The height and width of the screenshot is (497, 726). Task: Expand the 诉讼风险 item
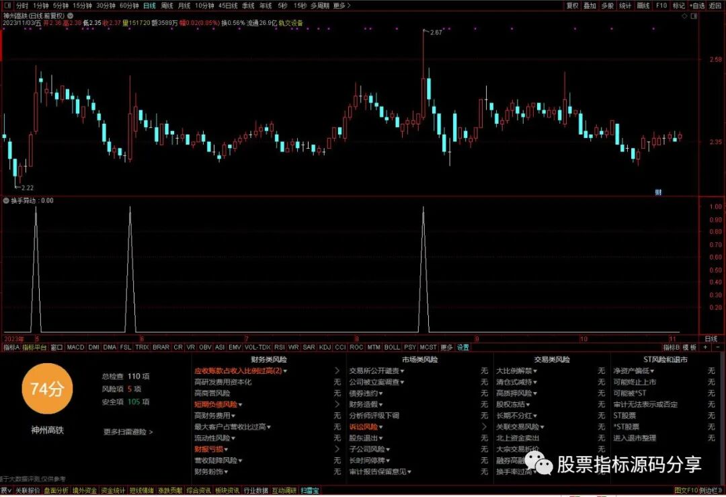(x=366, y=427)
